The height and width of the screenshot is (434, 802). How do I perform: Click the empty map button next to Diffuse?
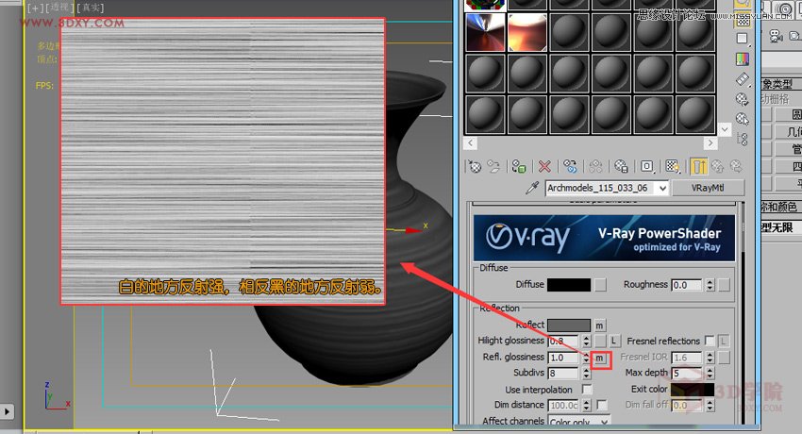point(600,285)
